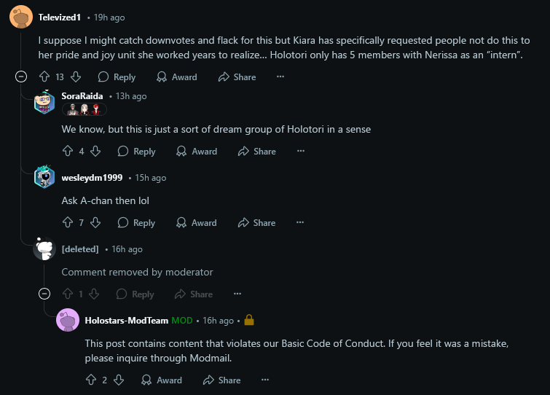The height and width of the screenshot is (395, 550).
Task: Give an Award to SoraRaida's comment
Action: [x=197, y=151]
